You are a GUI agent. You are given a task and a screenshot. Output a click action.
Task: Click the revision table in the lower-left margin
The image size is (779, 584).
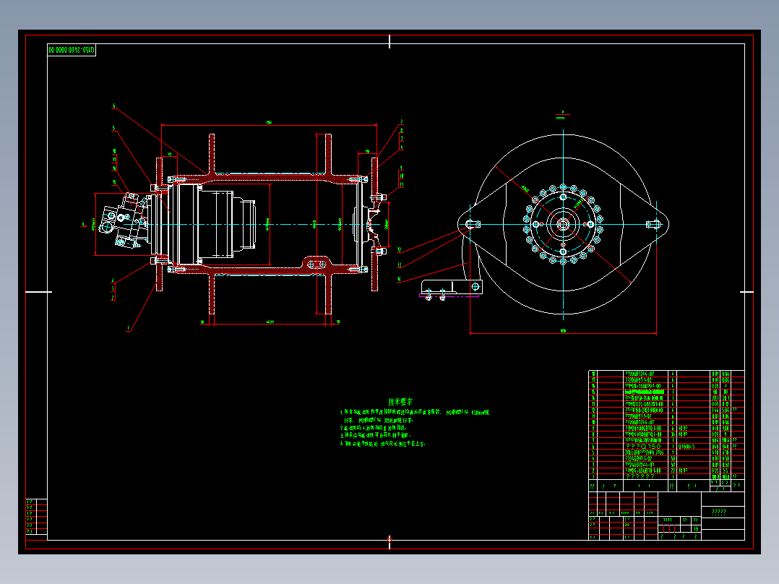coord(36,517)
